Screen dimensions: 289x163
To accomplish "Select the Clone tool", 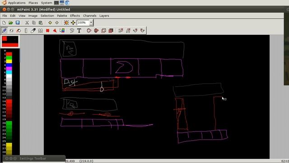I will 40,30.
